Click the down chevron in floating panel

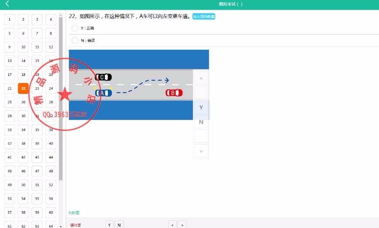201,151
